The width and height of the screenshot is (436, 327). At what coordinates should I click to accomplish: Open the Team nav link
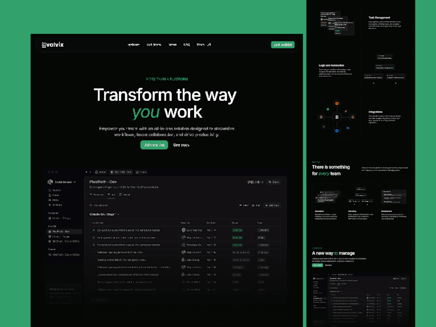(x=172, y=45)
